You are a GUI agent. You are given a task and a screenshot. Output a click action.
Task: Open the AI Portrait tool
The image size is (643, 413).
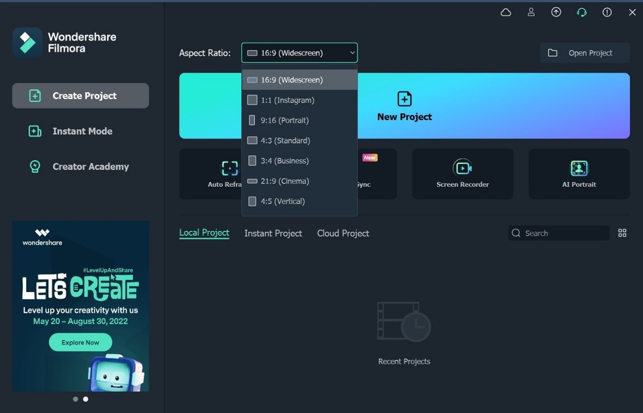point(579,174)
